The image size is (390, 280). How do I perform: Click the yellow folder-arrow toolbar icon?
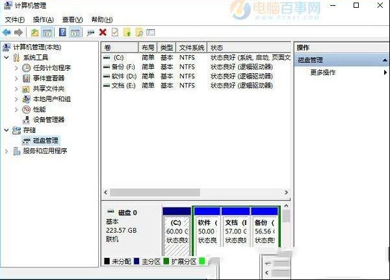[127, 32]
